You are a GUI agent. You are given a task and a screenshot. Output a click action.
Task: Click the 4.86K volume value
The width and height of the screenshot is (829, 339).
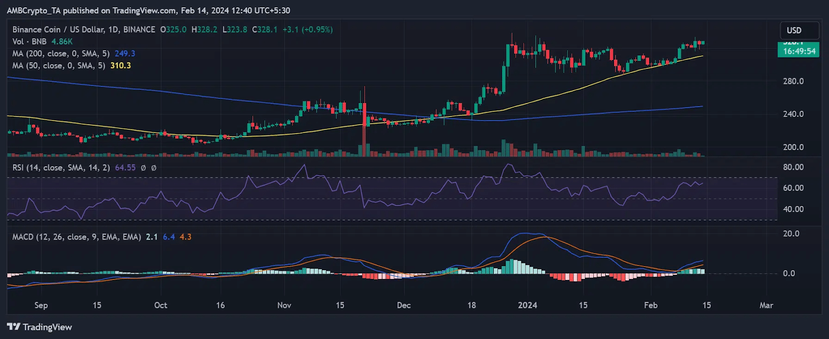(62, 41)
